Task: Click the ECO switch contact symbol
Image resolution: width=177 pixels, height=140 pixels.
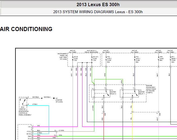Action: coord(23,102)
